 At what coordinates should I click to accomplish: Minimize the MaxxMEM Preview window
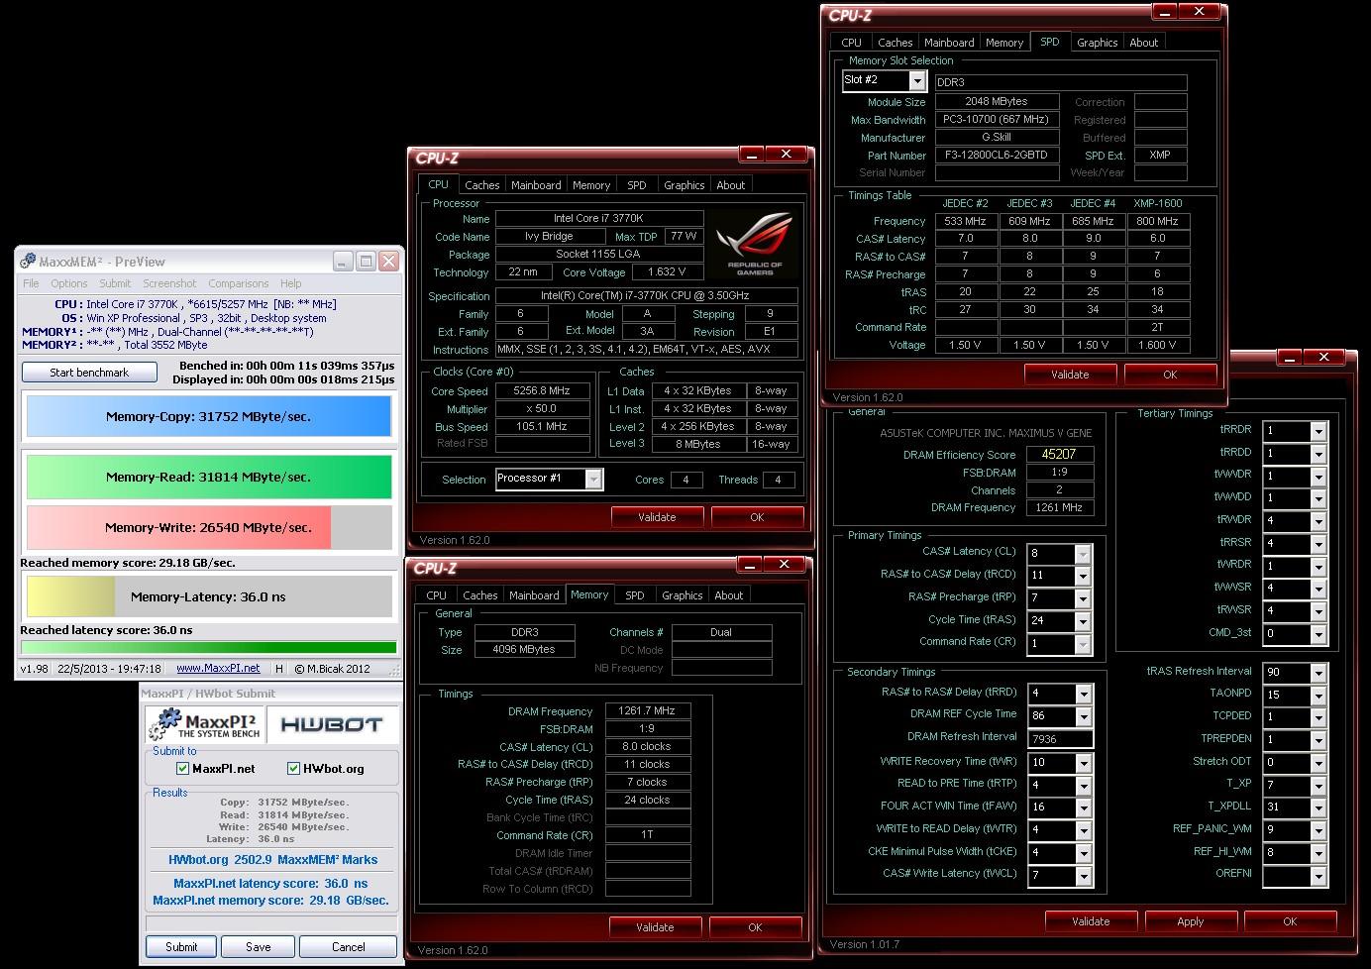point(343,261)
